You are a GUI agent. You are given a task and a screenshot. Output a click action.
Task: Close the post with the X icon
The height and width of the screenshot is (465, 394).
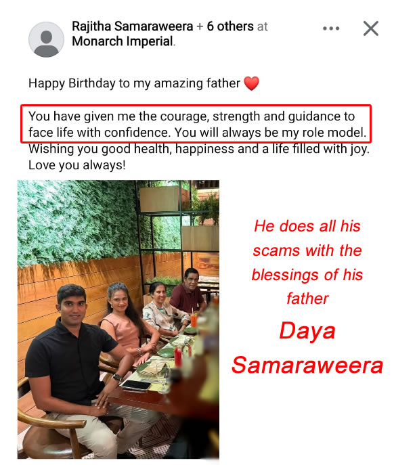(371, 28)
